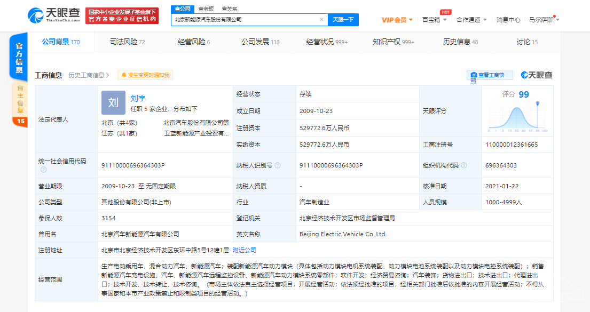Click the 营业期限 value 2009-10-23 至 无固定期限
The image size is (590, 312).
tap(138, 186)
